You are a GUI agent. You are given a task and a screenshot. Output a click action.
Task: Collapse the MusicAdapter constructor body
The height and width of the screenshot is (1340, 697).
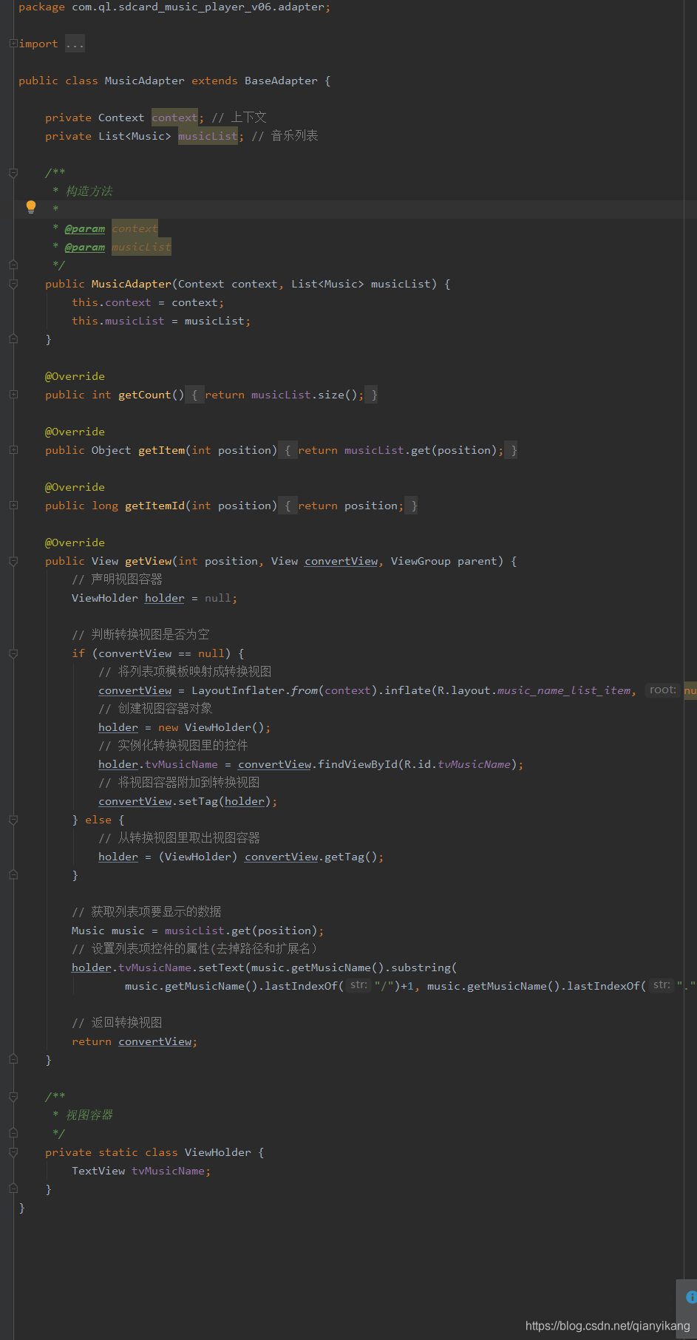(13, 284)
